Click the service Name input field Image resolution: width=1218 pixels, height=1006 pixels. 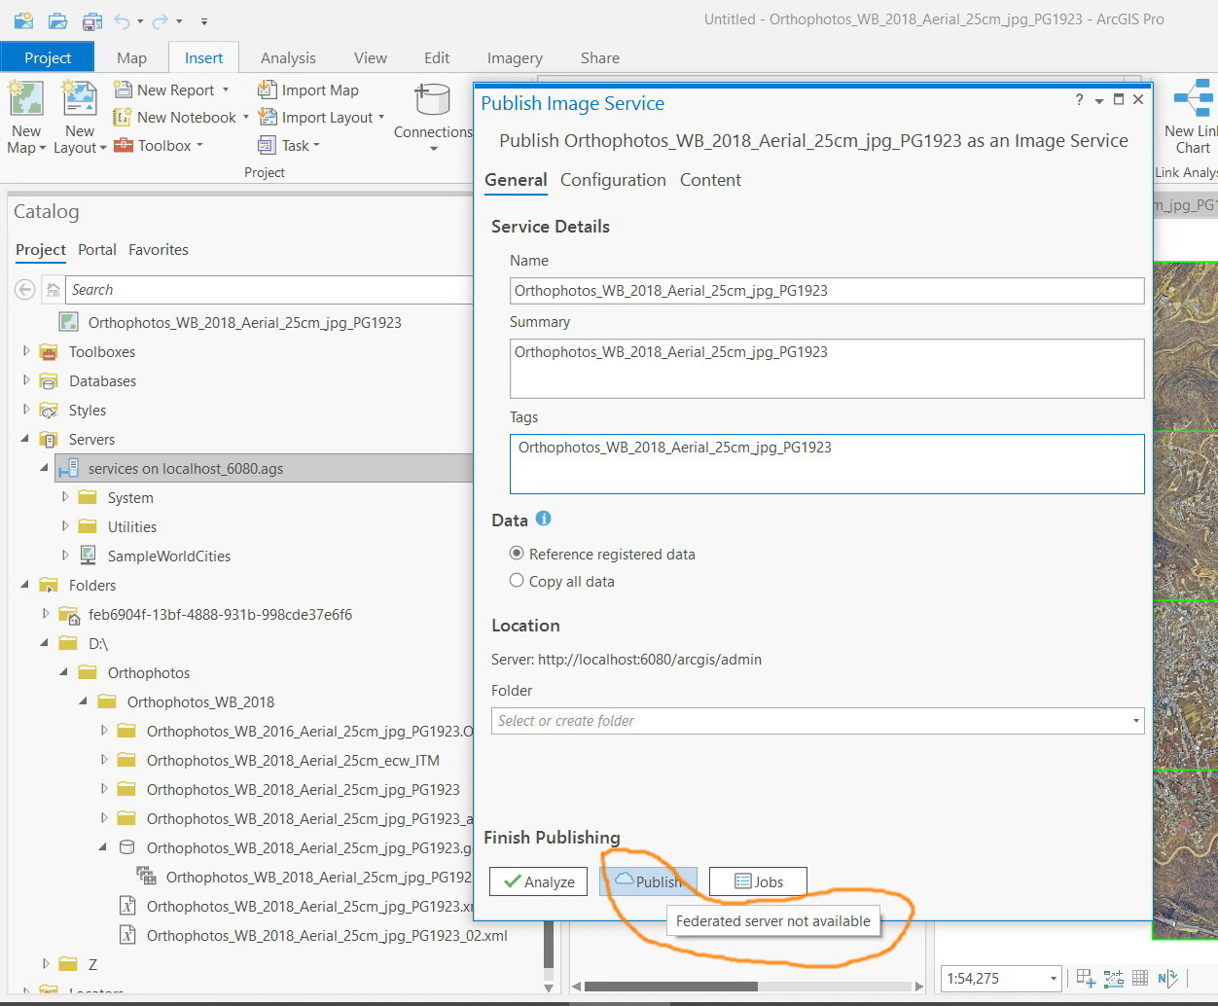pyautogui.click(x=827, y=291)
